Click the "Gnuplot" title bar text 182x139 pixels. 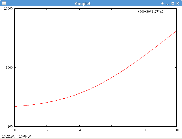[x=82, y=3]
